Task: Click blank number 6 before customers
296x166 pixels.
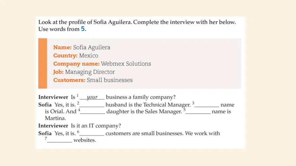Action: [92, 134]
